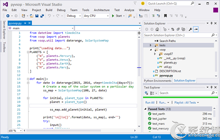Select the test_jupiter passed test

(159, 119)
